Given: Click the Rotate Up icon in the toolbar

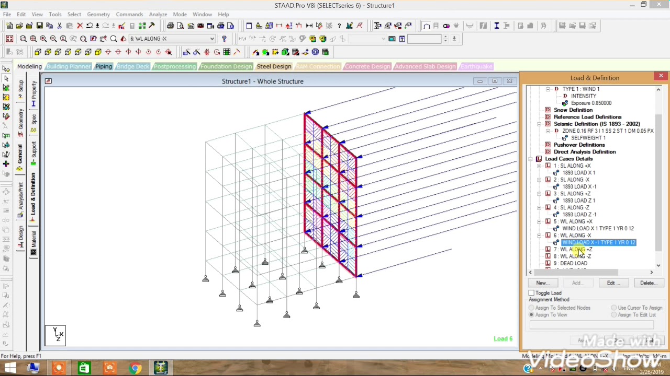Looking at the screenshot, I should [108, 52].
